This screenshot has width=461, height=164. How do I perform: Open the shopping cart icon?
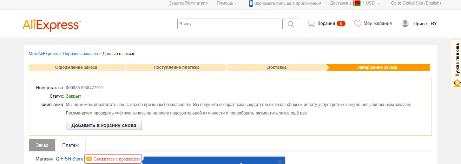click(311, 24)
